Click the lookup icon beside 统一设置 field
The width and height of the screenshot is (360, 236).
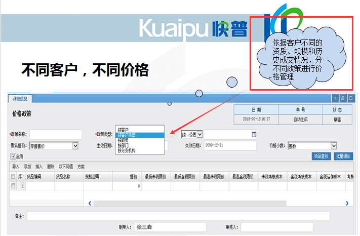[254, 135]
